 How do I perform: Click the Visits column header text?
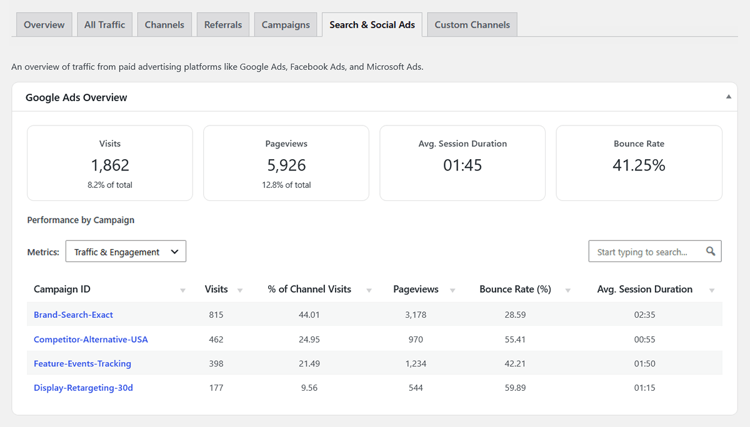click(x=216, y=289)
